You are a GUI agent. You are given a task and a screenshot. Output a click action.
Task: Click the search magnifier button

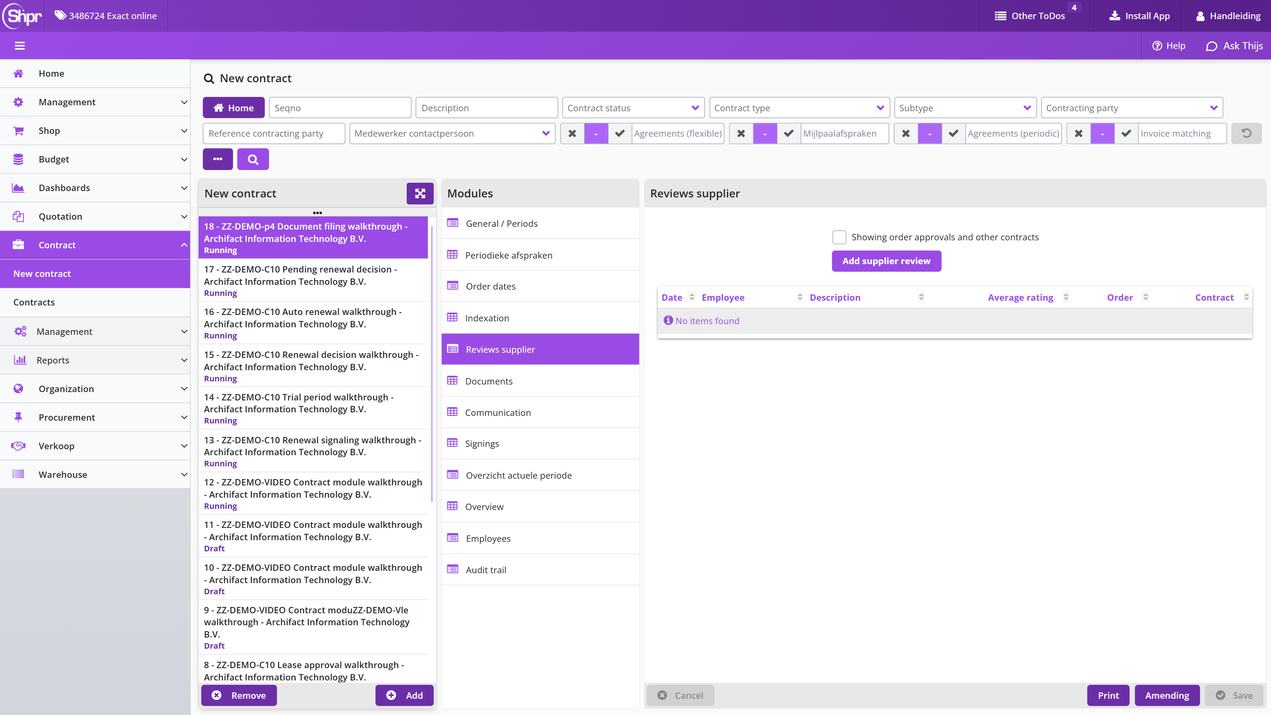(253, 159)
